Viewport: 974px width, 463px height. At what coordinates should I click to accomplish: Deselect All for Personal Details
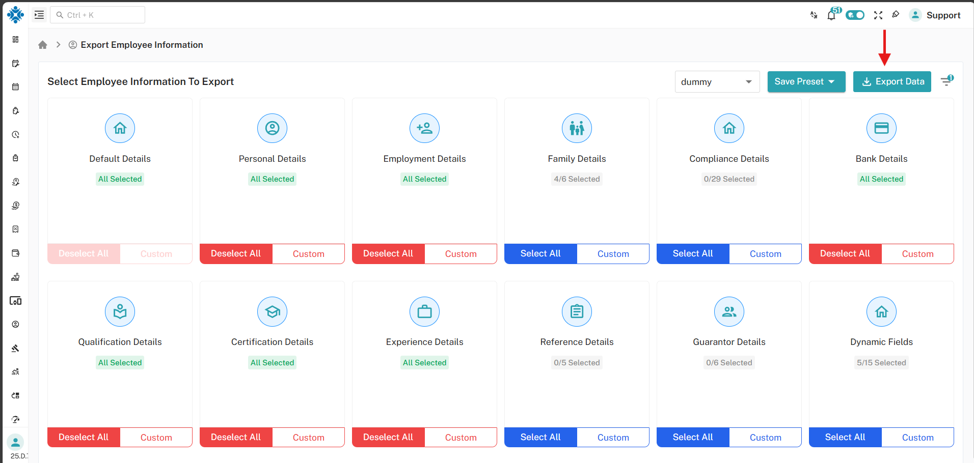click(x=236, y=253)
